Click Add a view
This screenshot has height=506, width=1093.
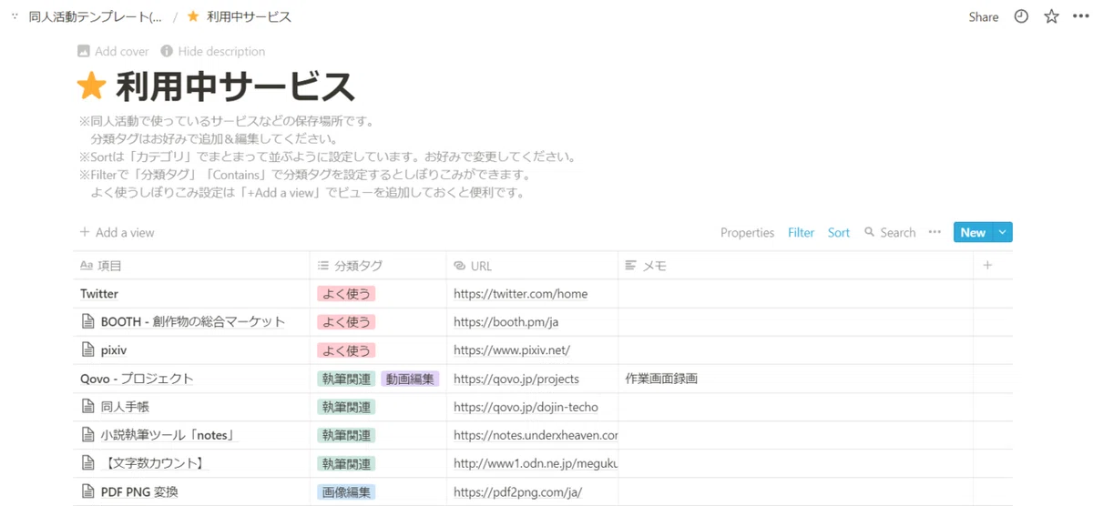pyautogui.click(x=117, y=232)
